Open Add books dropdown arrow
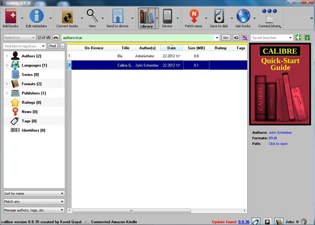This screenshot has width=315, height=225. (22, 18)
